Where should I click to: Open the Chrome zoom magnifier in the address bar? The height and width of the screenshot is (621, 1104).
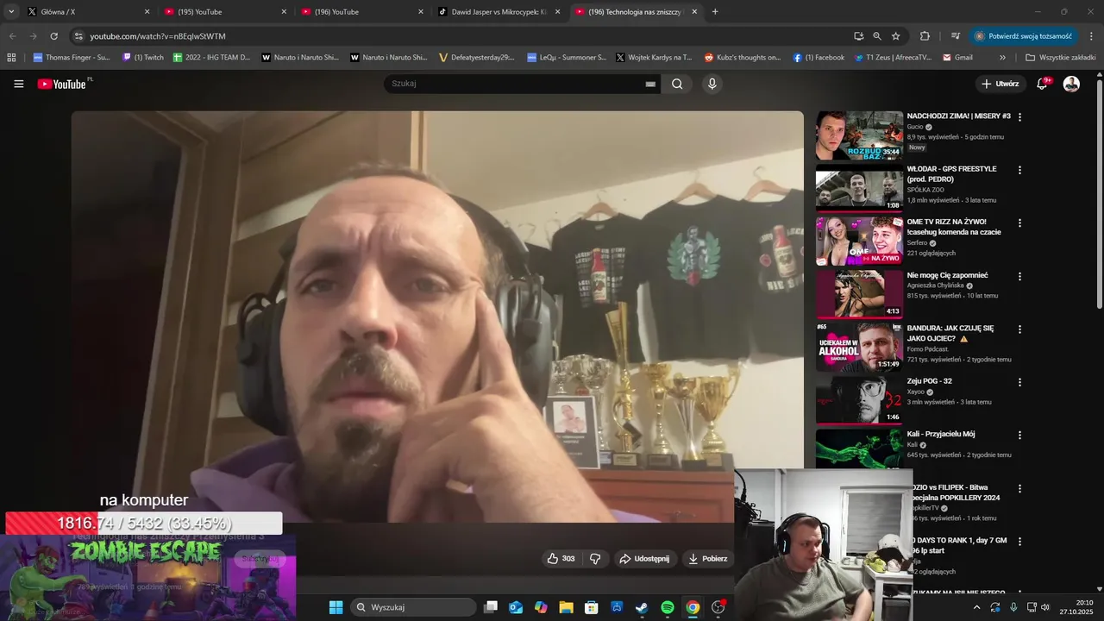pyautogui.click(x=877, y=36)
